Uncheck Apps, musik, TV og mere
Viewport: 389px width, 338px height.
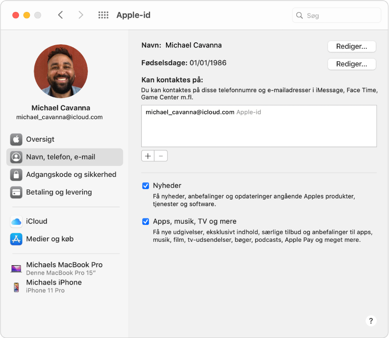coord(146,221)
